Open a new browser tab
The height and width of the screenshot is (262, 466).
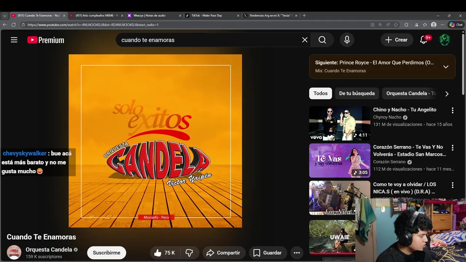coord(304,15)
